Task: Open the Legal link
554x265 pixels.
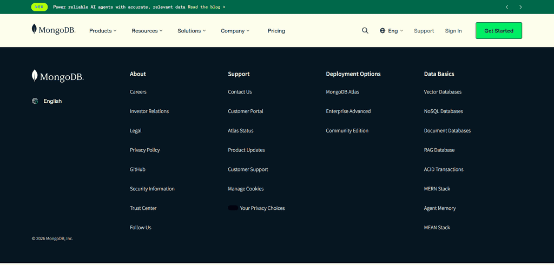Action: (x=136, y=131)
